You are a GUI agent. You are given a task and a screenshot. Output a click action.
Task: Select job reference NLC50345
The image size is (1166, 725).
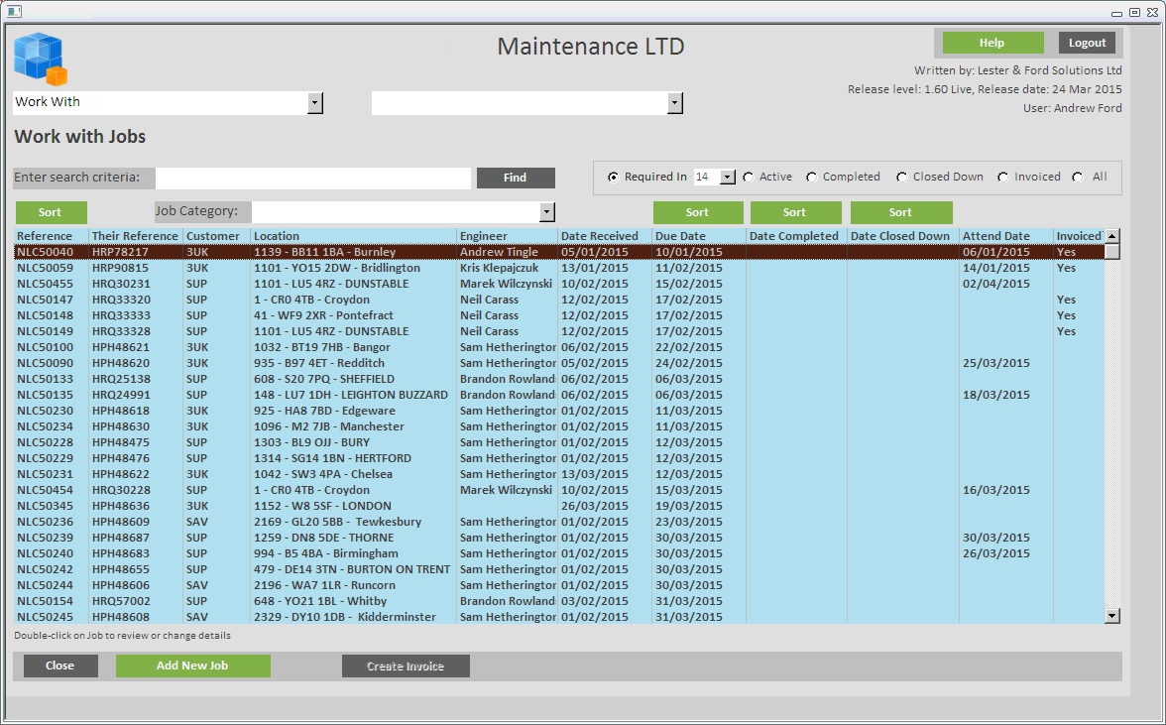[46, 506]
